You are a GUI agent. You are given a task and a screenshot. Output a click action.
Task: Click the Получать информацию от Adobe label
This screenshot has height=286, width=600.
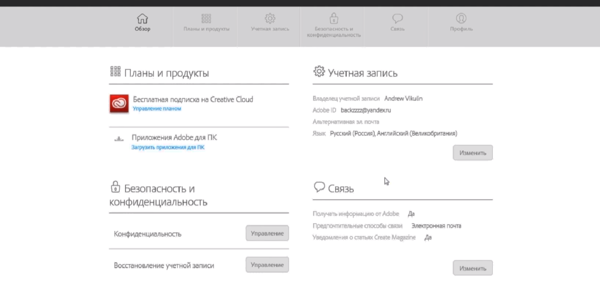[x=356, y=214]
